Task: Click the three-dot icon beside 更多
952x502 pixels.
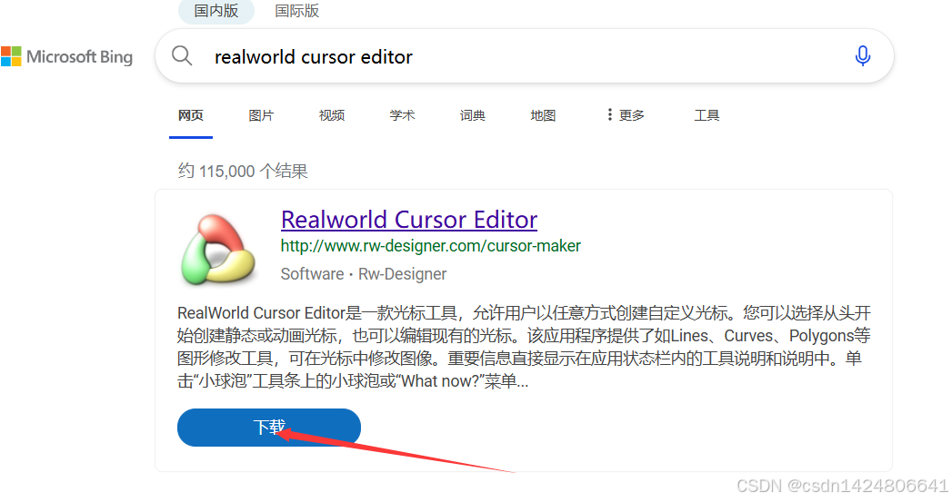Action: pyautogui.click(x=609, y=114)
